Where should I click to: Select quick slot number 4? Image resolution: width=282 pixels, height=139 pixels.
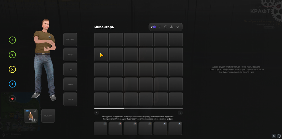[x=145, y=128]
